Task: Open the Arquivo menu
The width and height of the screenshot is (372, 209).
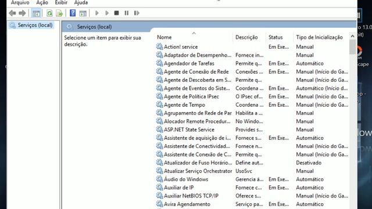Action: [x=20, y=2]
